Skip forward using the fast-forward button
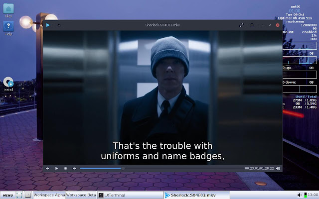 [74, 168]
